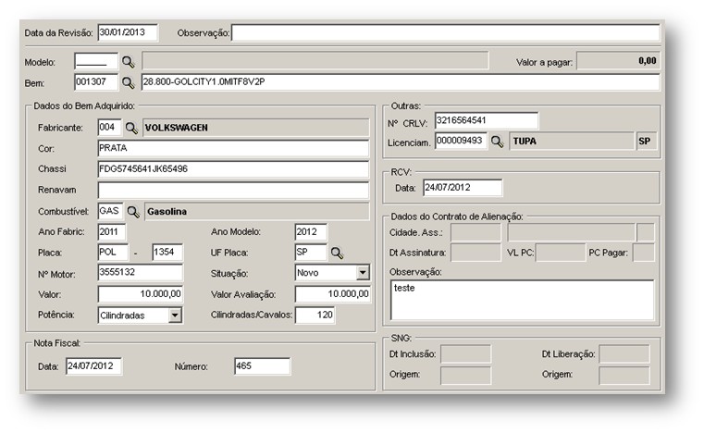This screenshot has height=433, width=704.
Task: Edit Fabricante code field 004
Action: pos(109,128)
